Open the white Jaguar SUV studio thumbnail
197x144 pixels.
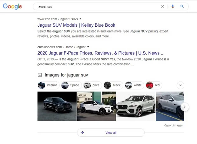[136, 106]
